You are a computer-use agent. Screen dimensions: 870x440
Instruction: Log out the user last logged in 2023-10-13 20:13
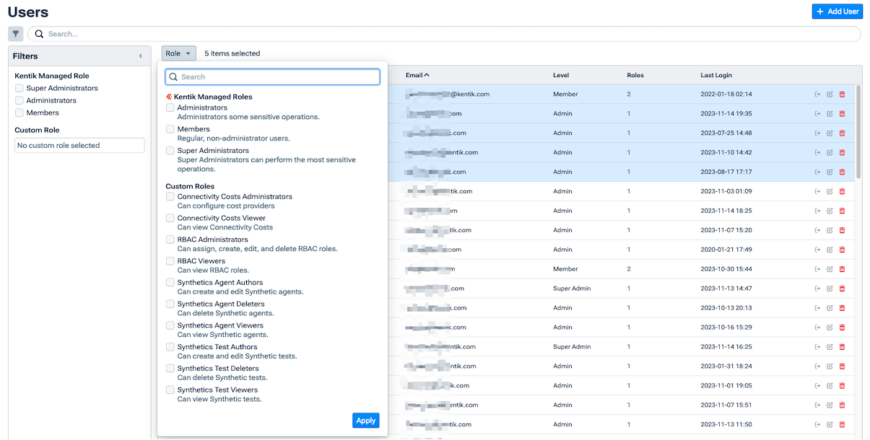coord(817,308)
